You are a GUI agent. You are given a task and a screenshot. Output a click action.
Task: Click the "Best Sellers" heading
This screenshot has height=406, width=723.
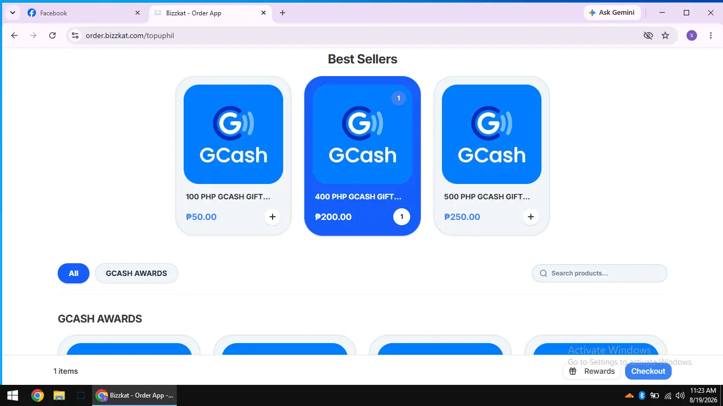(363, 59)
